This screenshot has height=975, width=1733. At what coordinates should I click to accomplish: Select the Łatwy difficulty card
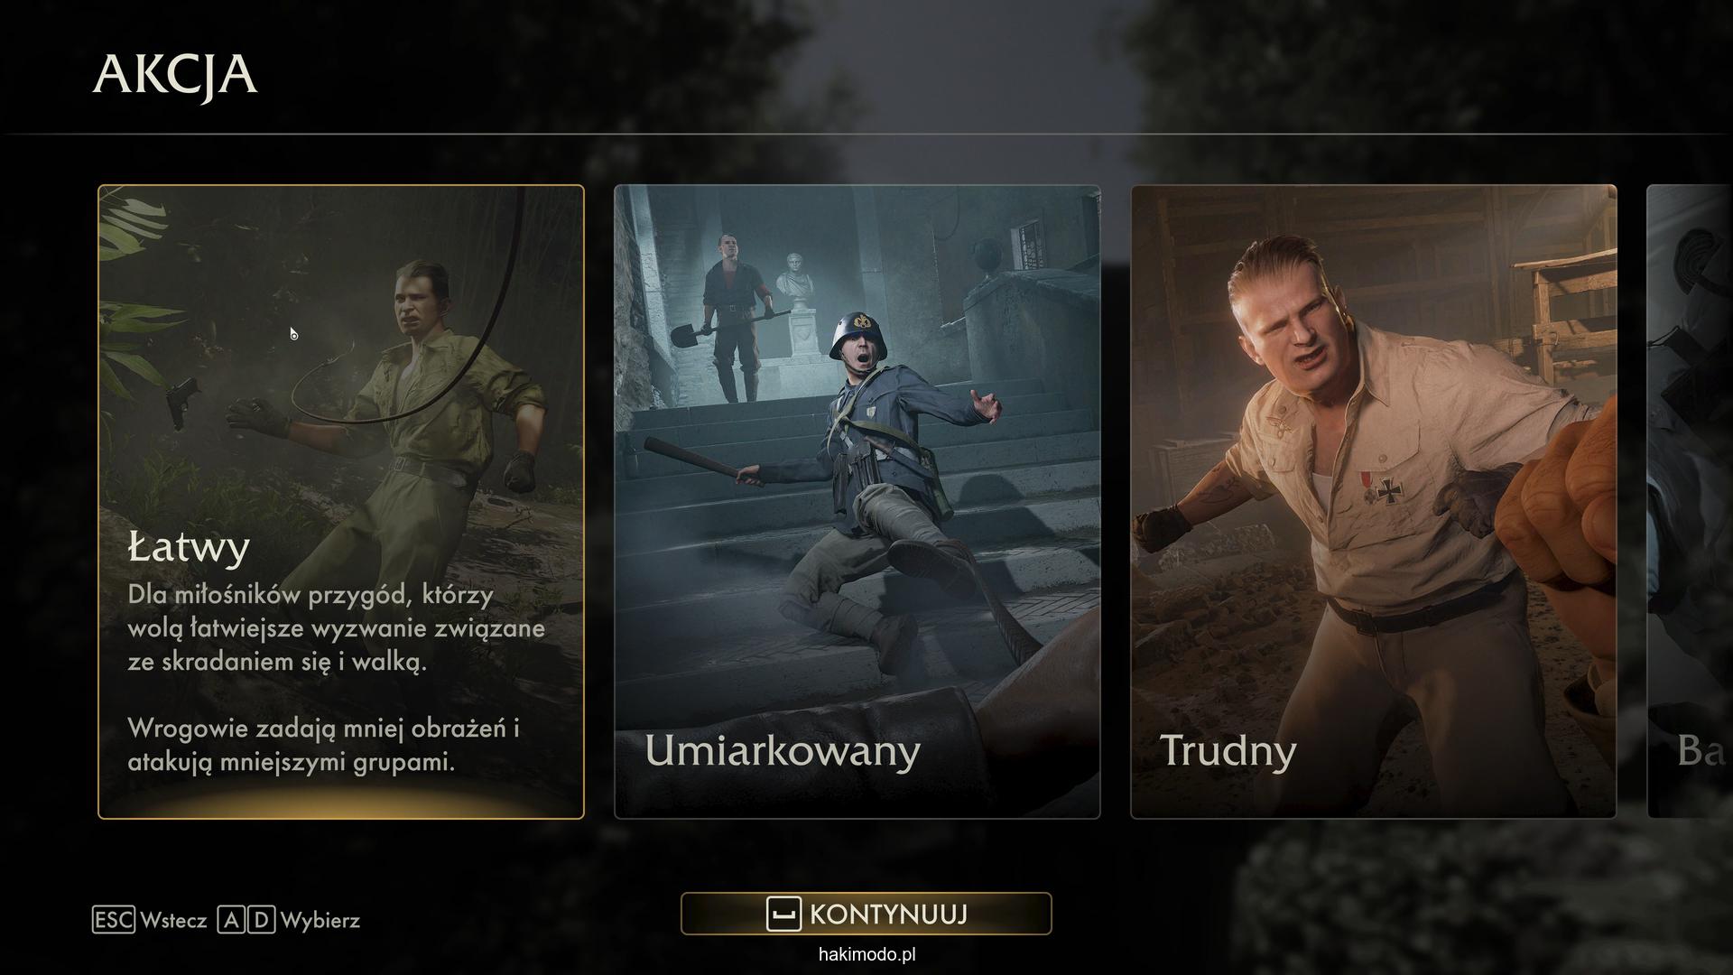(x=341, y=502)
